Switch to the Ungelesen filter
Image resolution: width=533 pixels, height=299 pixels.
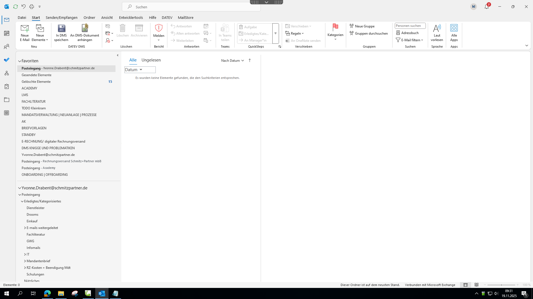(151, 60)
